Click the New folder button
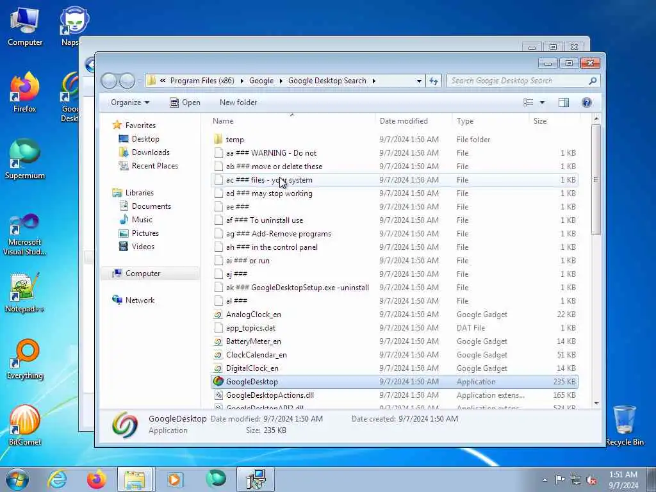Image resolution: width=656 pixels, height=492 pixels. 238,102
